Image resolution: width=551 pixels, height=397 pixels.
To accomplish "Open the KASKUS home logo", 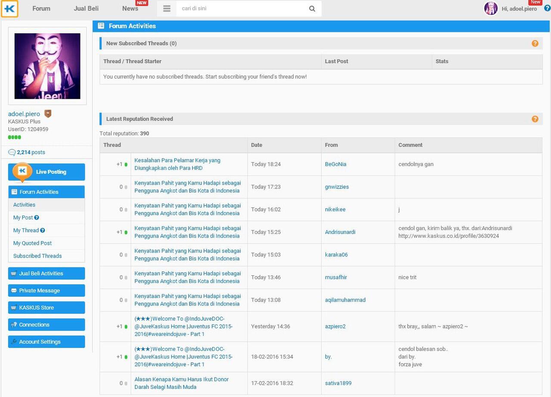I will pyautogui.click(x=9, y=9).
